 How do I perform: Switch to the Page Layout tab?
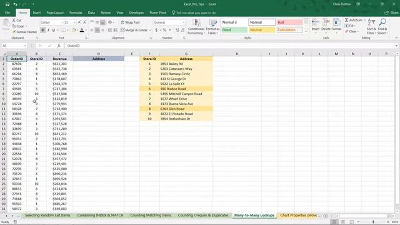pos(55,12)
